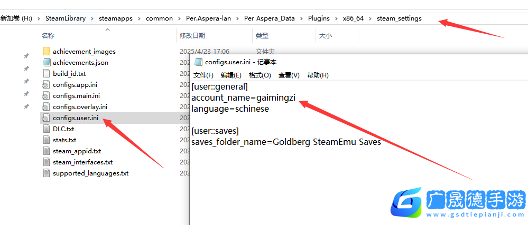The width and height of the screenshot is (528, 225).
Task: Click the achievements.json file icon
Action: (45, 63)
